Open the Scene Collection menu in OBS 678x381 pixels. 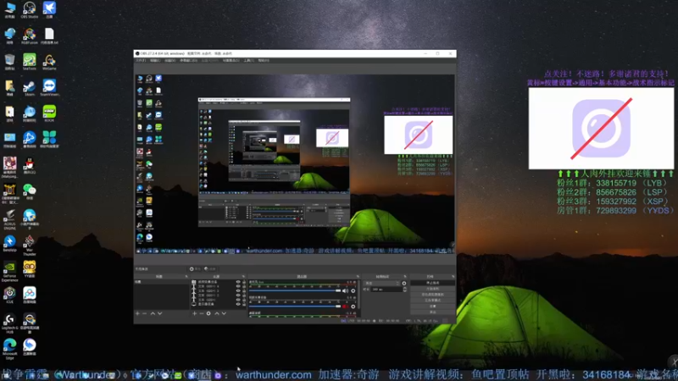(231, 60)
